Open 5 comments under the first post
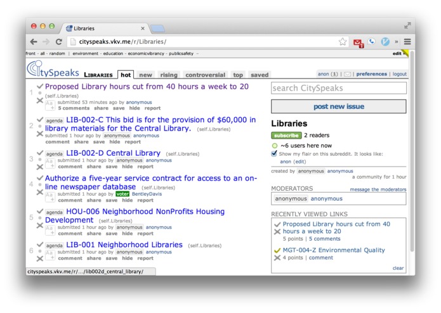441x313 pixels. click(x=74, y=108)
